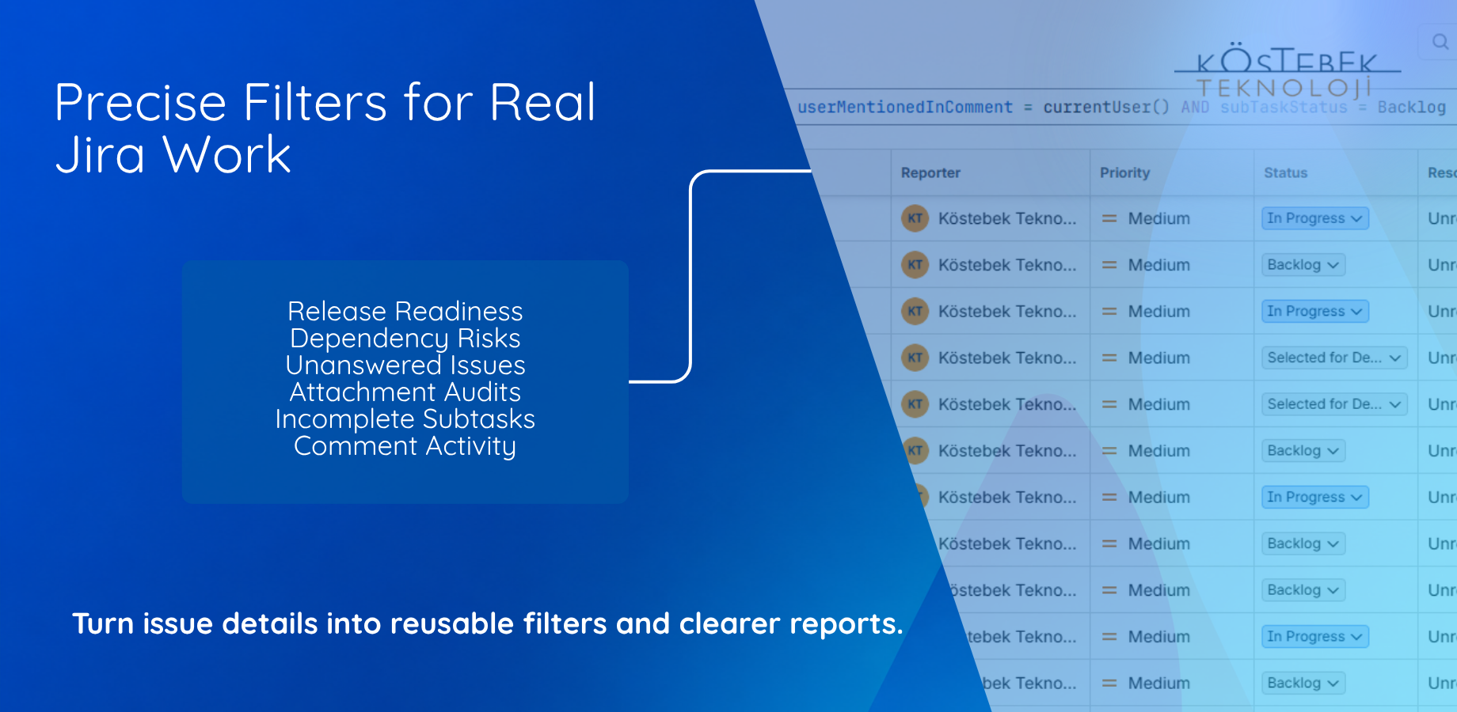The image size is (1457, 712).
Task: Click the 'Comment Activity' text
Action: [405, 446]
